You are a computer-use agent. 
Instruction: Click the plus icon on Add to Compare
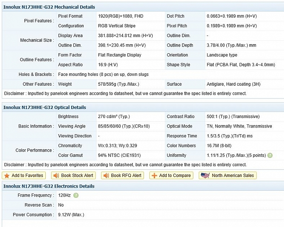click(x=154, y=176)
